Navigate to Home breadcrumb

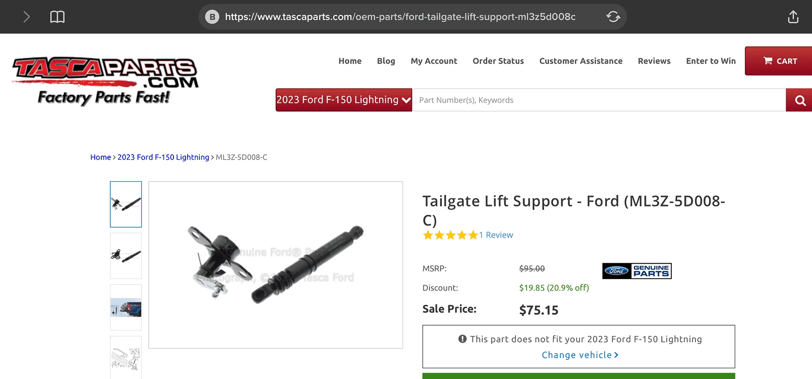point(100,157)
